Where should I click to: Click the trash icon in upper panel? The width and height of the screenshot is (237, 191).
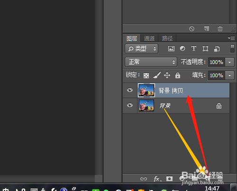pyautogui.click(x=220, y=28)
